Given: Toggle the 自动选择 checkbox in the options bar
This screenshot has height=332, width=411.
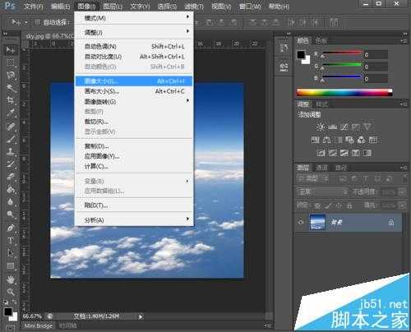Looking at the screenshot, I should tap(38, 22).
